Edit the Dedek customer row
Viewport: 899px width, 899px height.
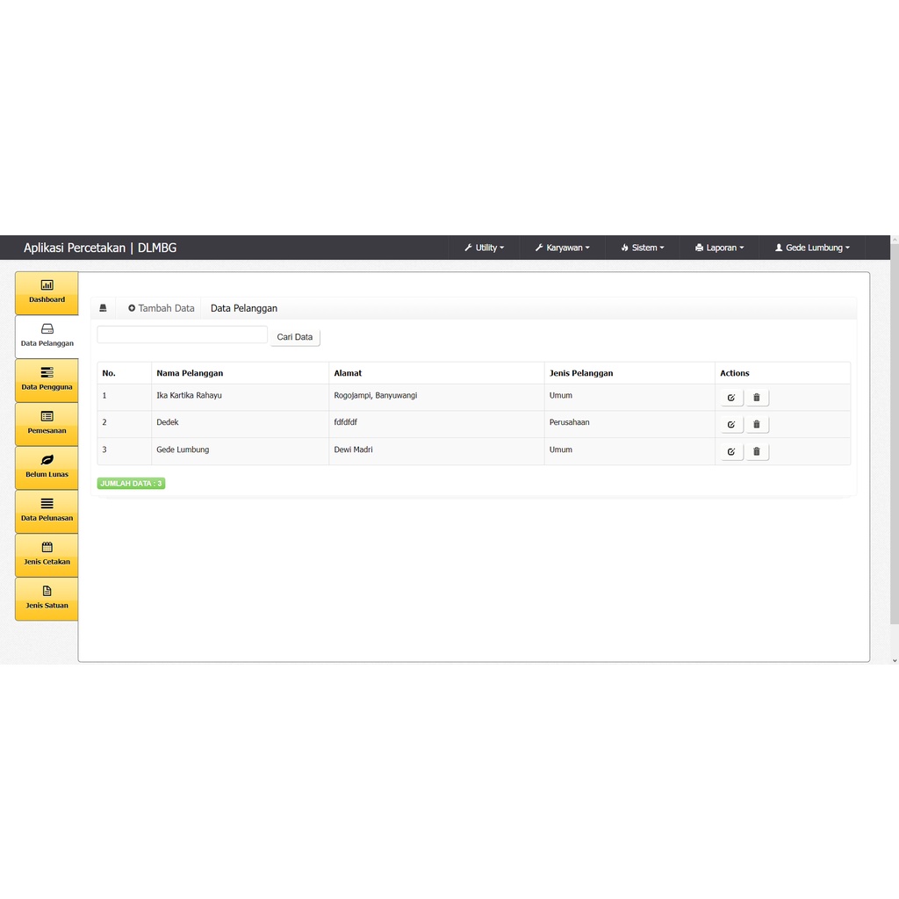tap(731, 424)
